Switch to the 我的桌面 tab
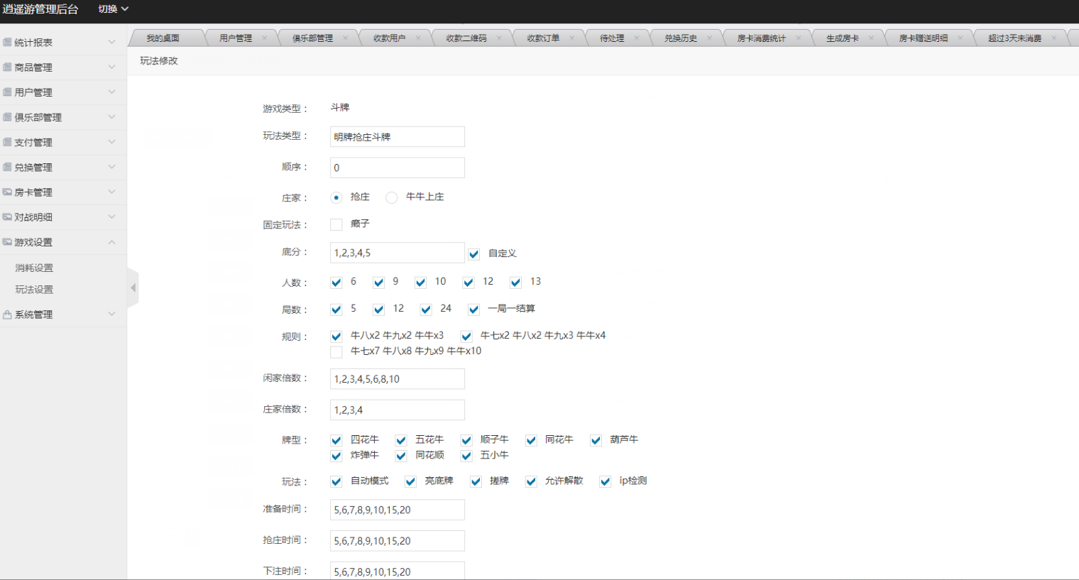The width and height of the screenshot is (1079, 580). [x=163, y=38]
